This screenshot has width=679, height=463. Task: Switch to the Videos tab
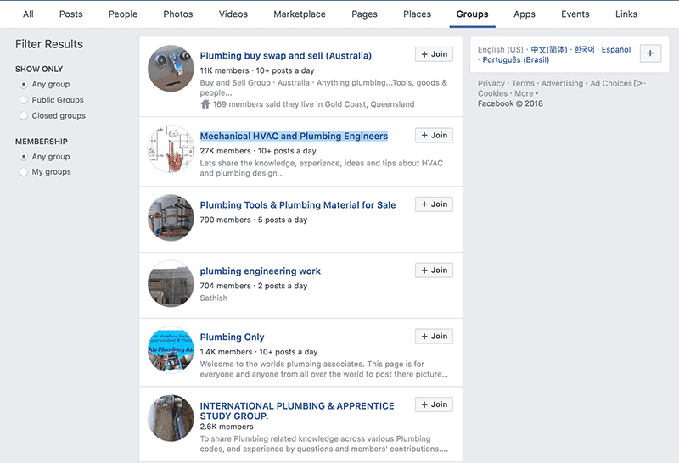pyautogui.click(x=233, y=14)
